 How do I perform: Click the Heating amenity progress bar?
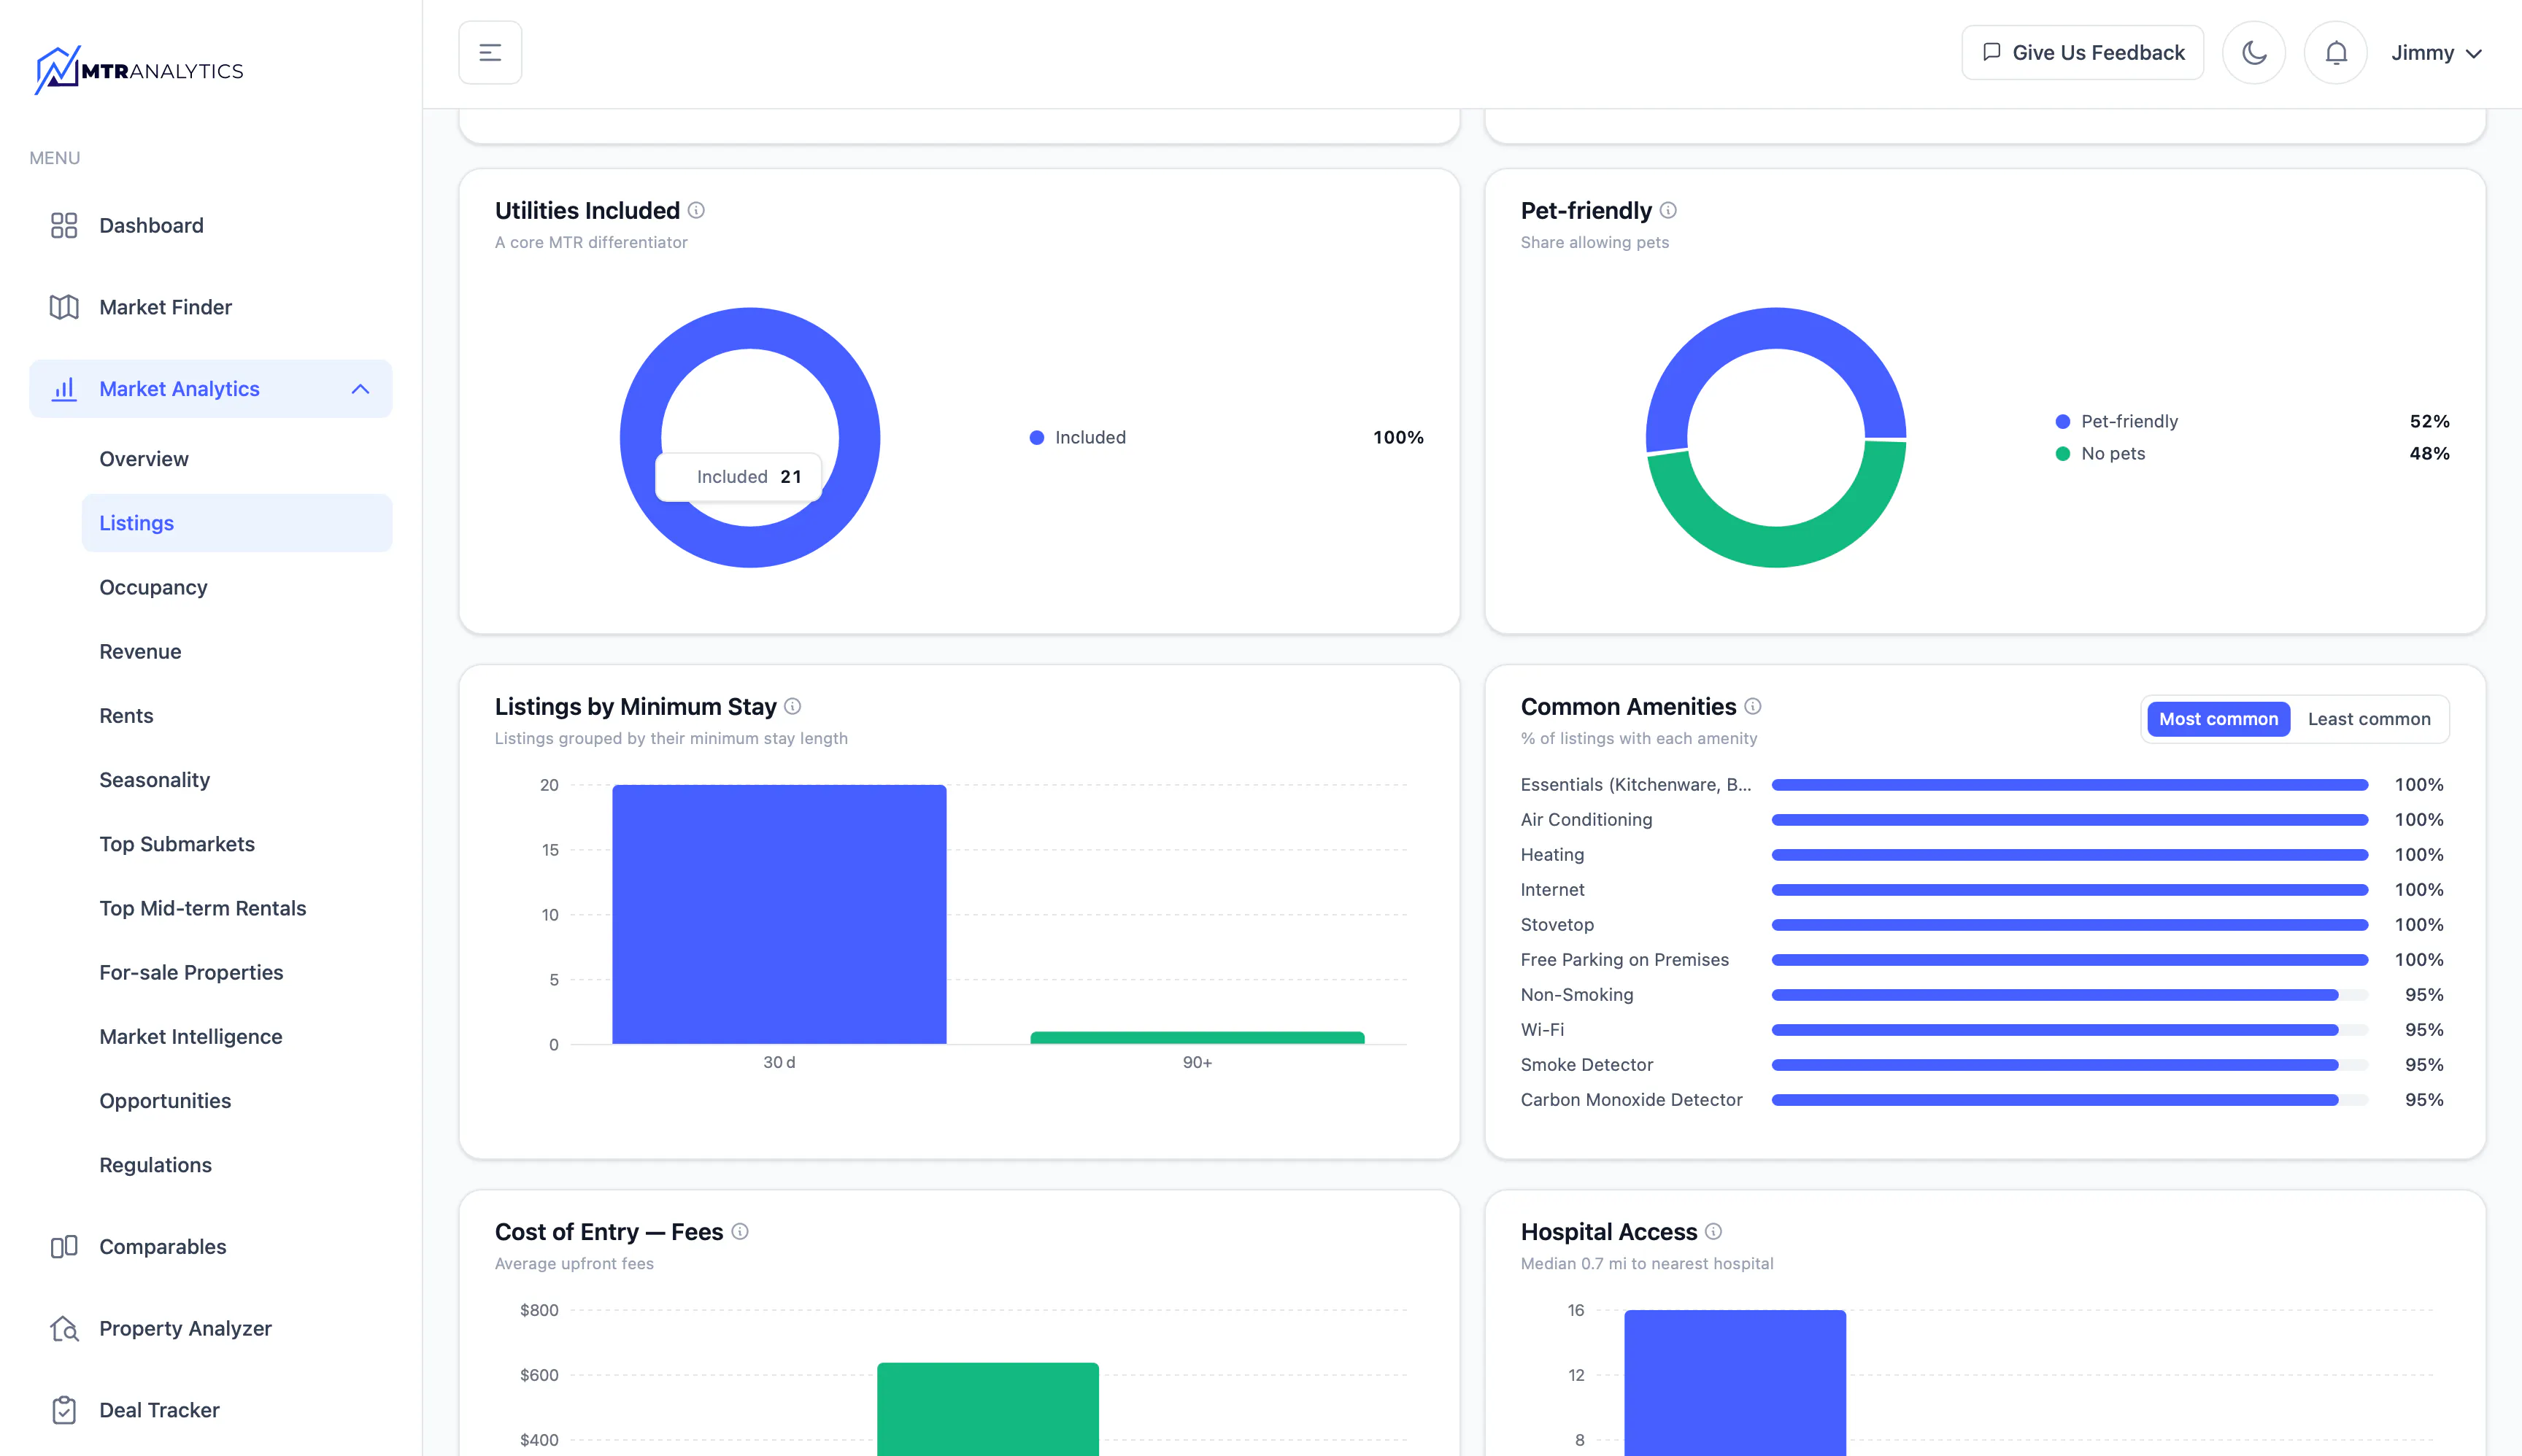(x=2069, y=855)
